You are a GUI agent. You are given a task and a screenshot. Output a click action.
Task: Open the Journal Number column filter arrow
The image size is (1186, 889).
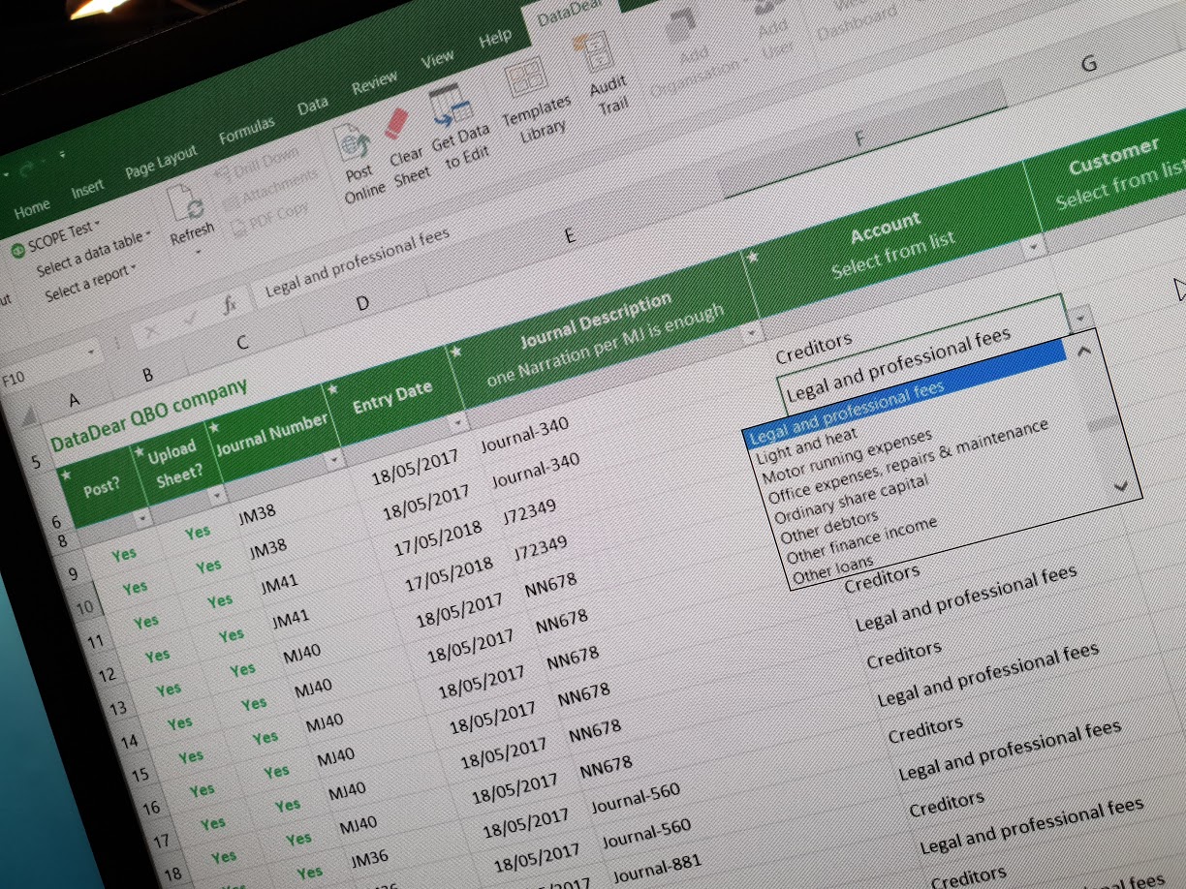tap(335, 461)
